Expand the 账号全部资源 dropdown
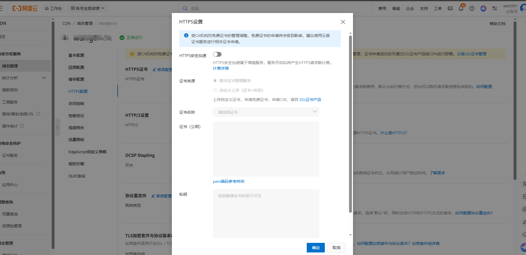The image size is (526, 255). (87, 8)
